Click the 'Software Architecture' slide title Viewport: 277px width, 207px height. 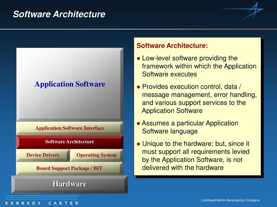59,14
